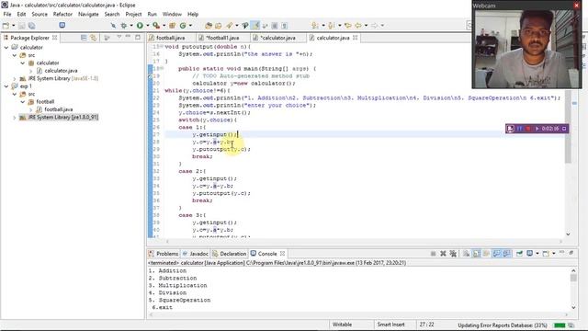Open the Window menu
This screenshot has width=588, height=331.
172,14
